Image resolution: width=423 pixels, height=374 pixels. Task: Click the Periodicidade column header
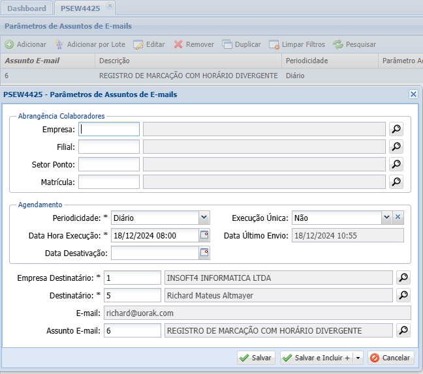click(x=330, y=61)
